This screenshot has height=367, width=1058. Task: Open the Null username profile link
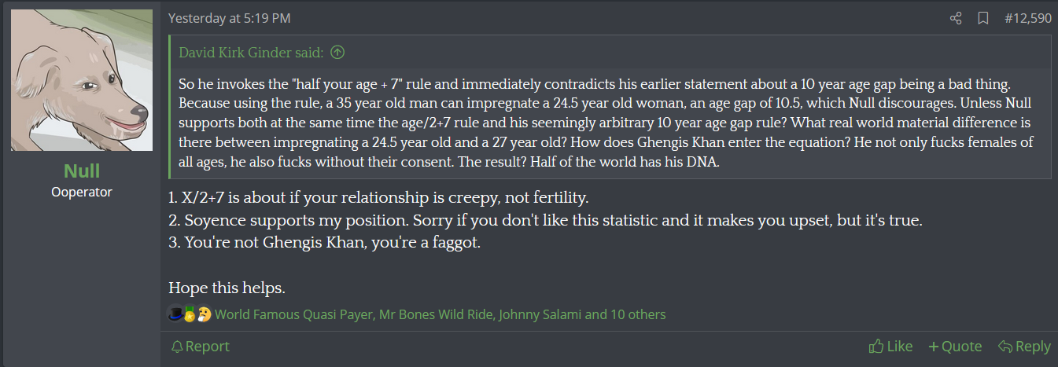point(82,171)
